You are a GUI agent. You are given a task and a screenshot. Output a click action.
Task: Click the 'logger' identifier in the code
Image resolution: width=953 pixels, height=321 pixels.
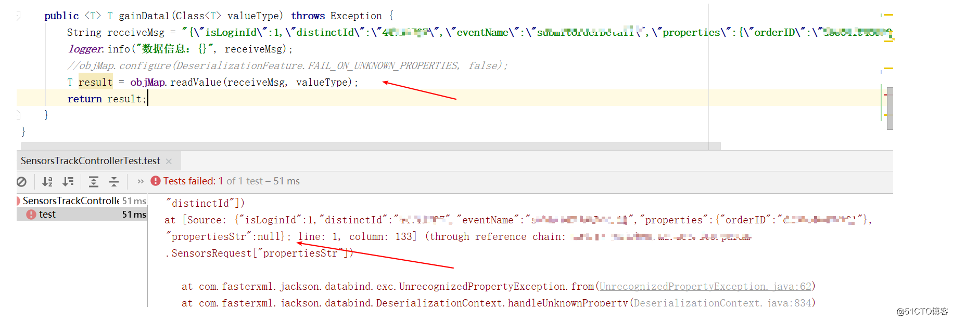[x=85, y=49]
